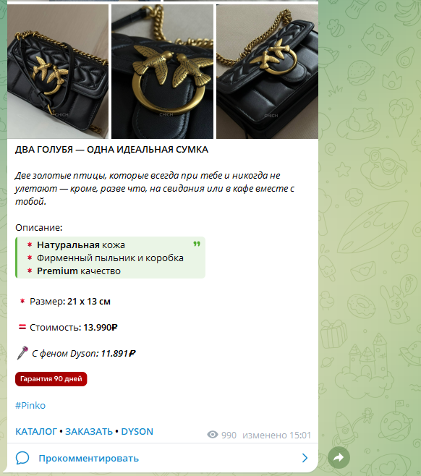This screenshot has width=421, height=476.
Task: Click the Гарантия 90 дней red badge
Action: tap(51, 379)
